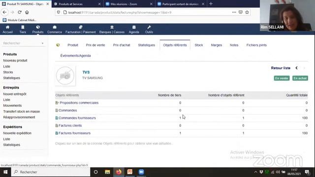This screenshot has height=177, width=315.
Task: Switch to the Statistiques tab
Action: 147,45
